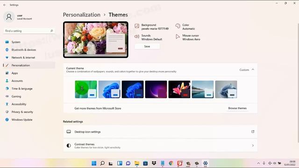The image size is (299, 168).
Task: Click the Personalization breadcrumb link
Action: coord(82,15)
